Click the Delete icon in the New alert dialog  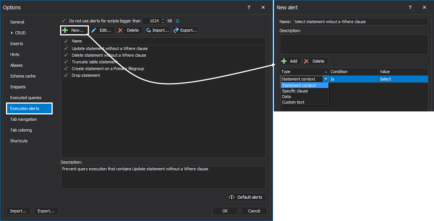306,61
